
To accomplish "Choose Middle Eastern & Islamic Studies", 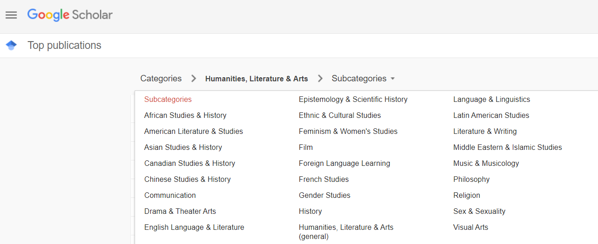I will tap(508, 147).
